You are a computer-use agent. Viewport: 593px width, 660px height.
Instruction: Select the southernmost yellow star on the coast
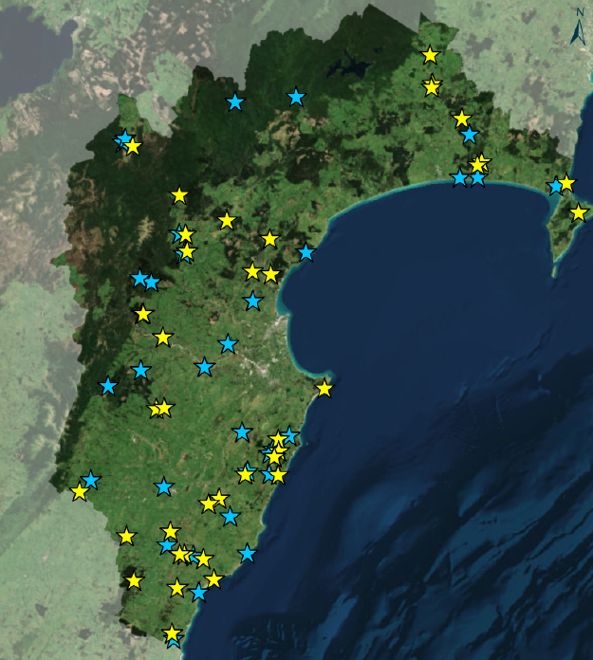point(172,633)
